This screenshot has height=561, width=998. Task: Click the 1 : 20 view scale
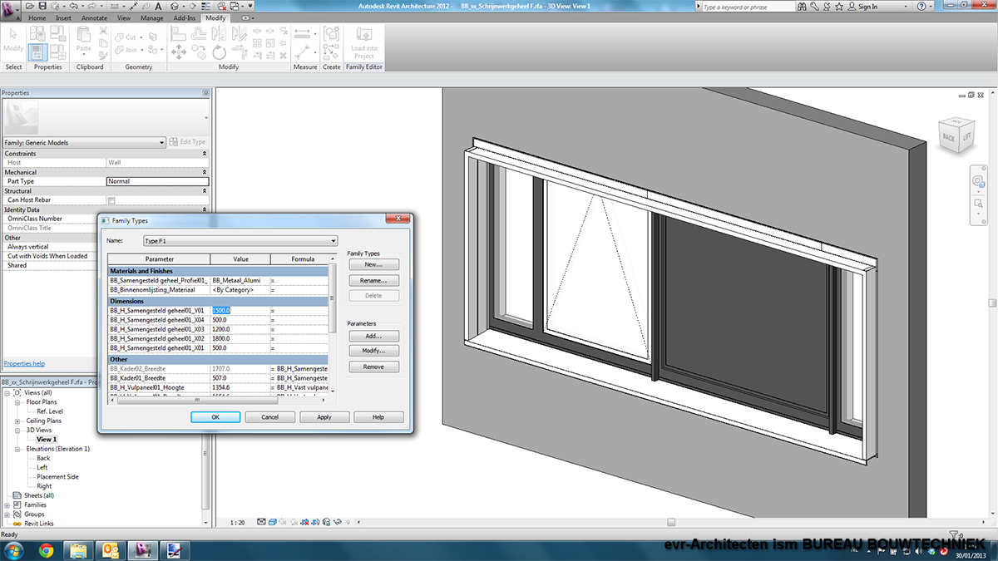tap(237, 523)
